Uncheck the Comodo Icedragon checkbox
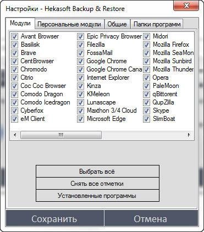Screen dimensions: 204x232 coord(14,102)
